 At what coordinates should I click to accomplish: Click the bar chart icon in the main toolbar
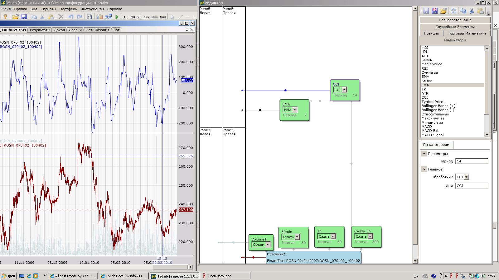tap(99, 17)
